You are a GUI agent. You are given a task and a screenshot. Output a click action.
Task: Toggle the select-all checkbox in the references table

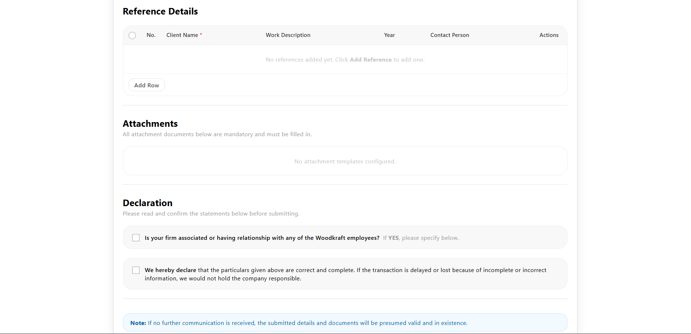(x=132, y=36)
